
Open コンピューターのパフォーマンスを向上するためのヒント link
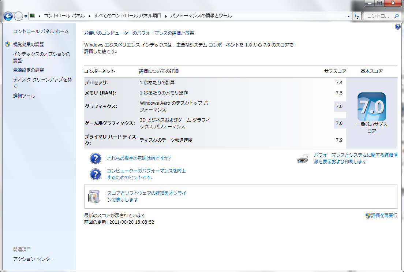pos(146,174)
